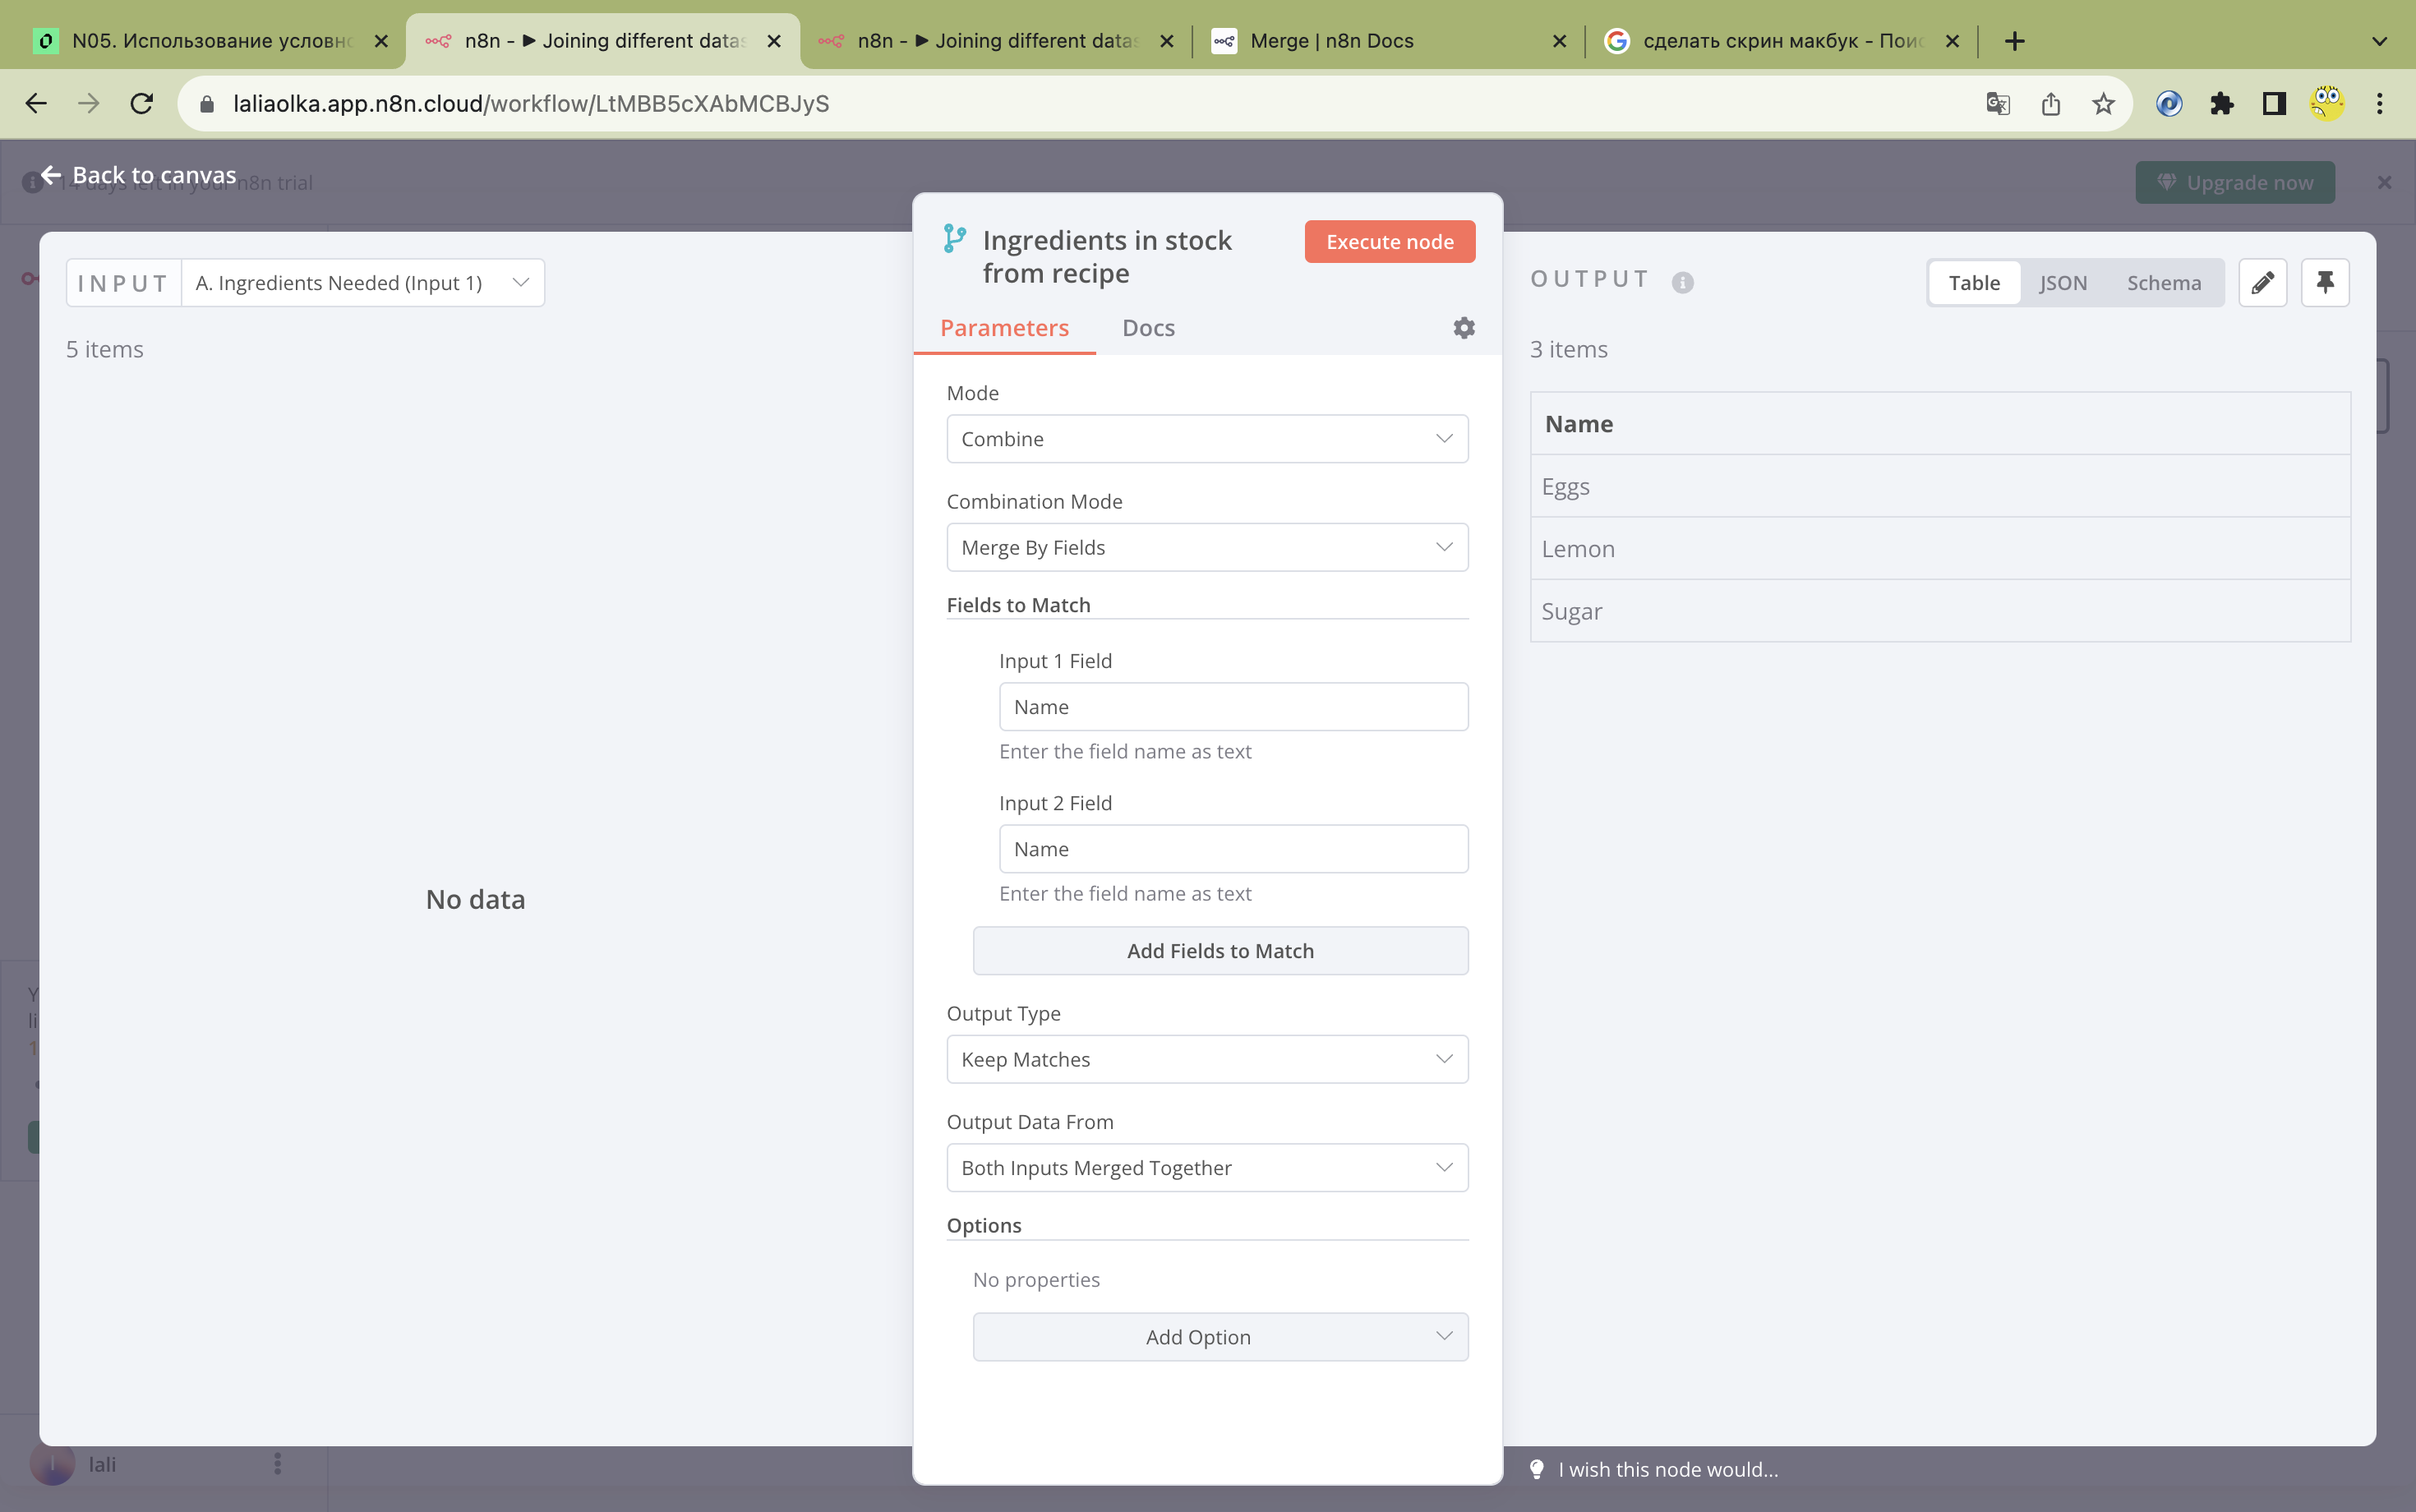This screenshot has width=2416, height=1512.
Task: Click the node settings gear icon
Action: [x=1463, y=328]
